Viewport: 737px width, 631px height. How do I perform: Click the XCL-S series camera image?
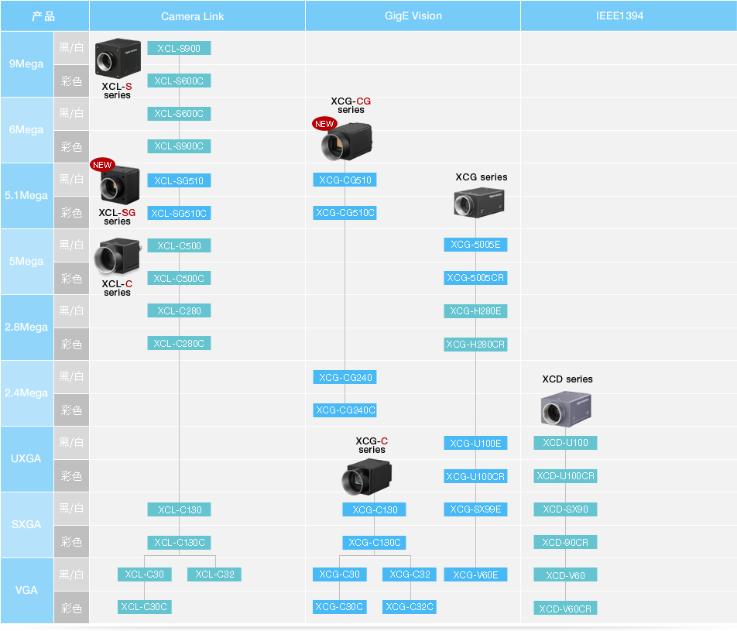coord(118,59)
